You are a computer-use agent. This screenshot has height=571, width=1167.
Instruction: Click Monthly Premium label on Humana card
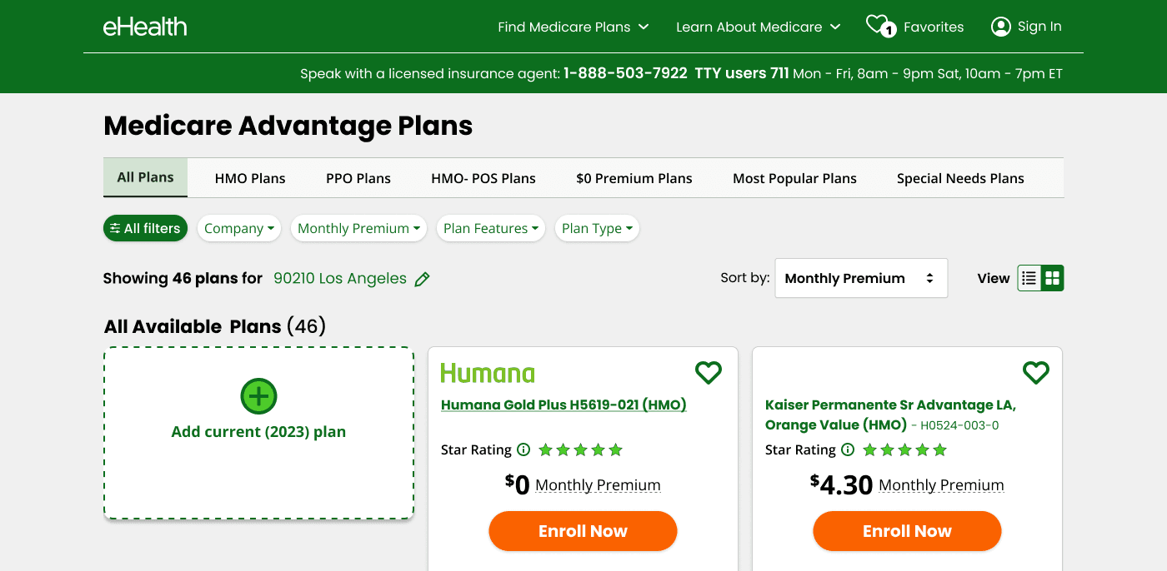point(598,485)
